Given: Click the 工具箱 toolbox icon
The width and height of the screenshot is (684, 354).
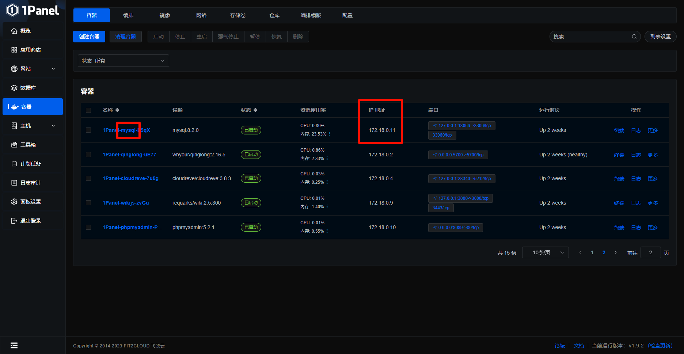Looking at the screenshot, I should 14,145.
